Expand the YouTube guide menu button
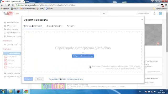This screenshot has height=94, width=168. pos(17,14)
